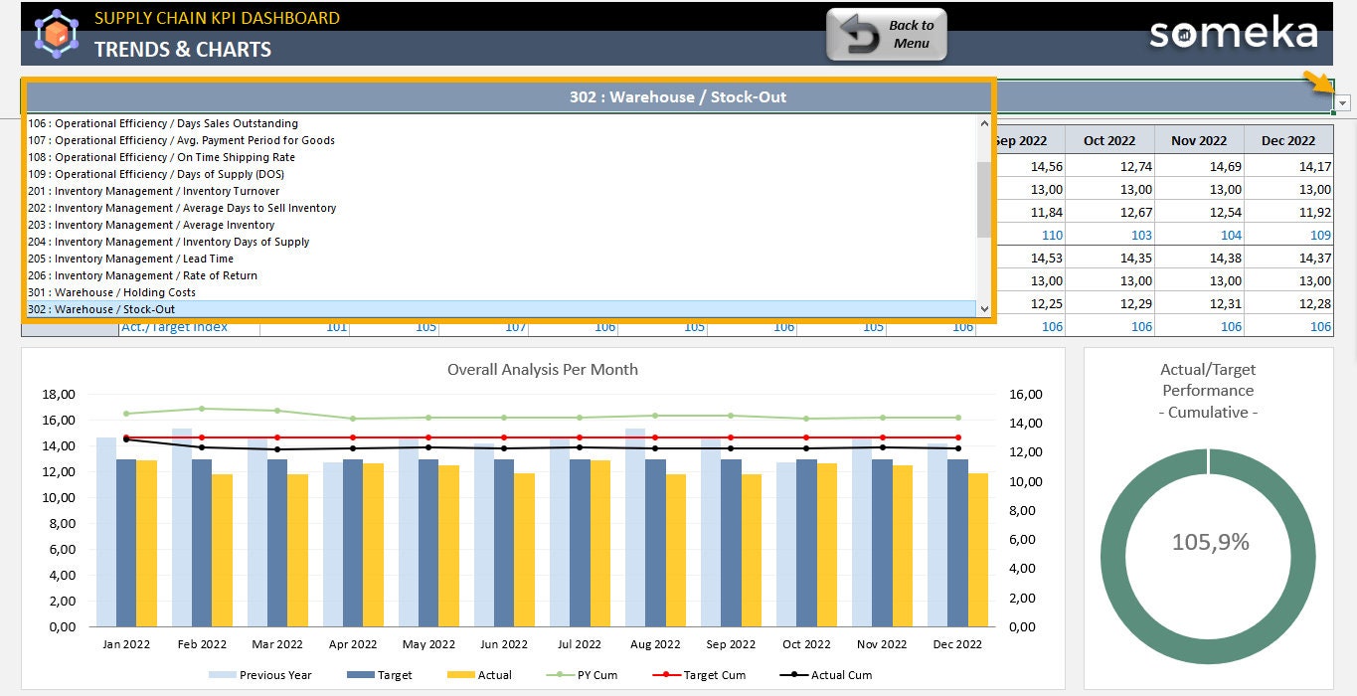Select the 105,9% cumulative donut chart
Image resolution: width=1357 pixels, height=696 pixels.
[x=1206, y=543]
